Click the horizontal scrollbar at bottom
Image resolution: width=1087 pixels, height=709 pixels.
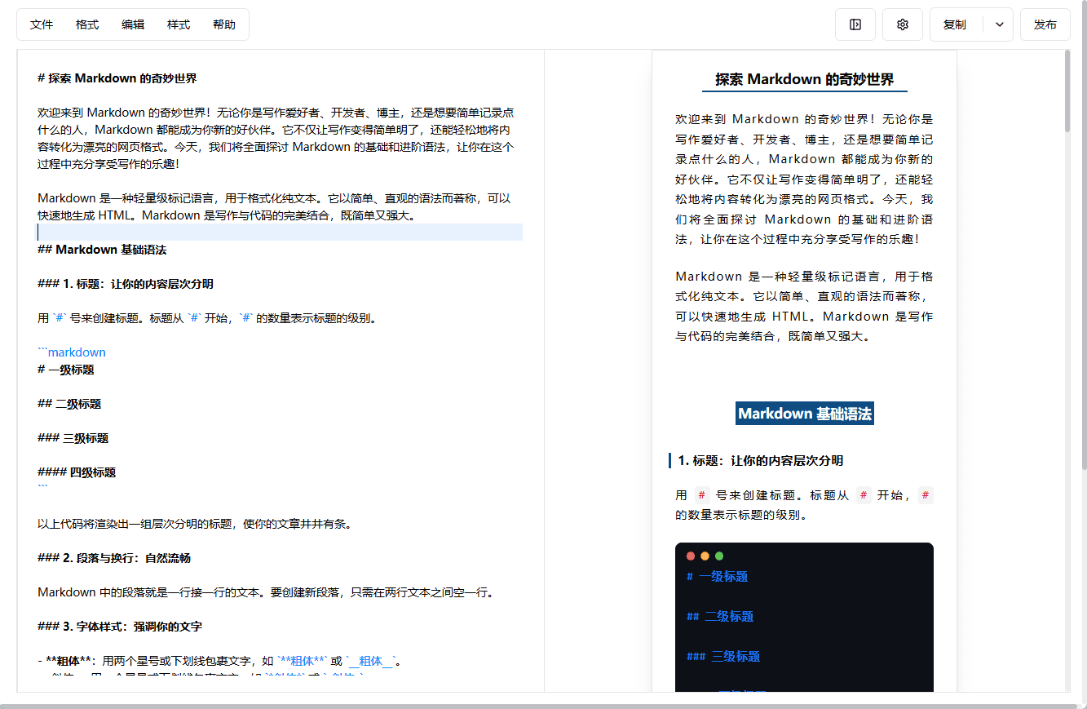point(538,706)
